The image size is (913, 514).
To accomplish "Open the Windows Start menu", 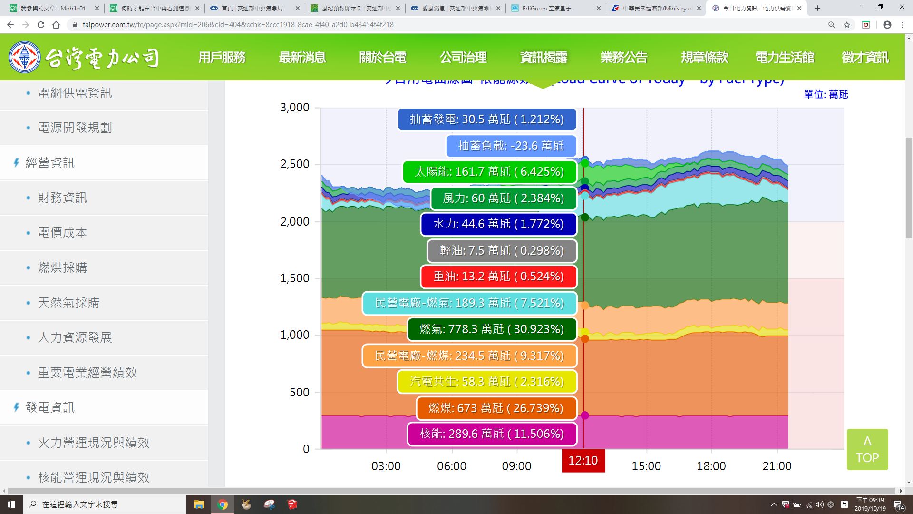I will coord(11,504).
